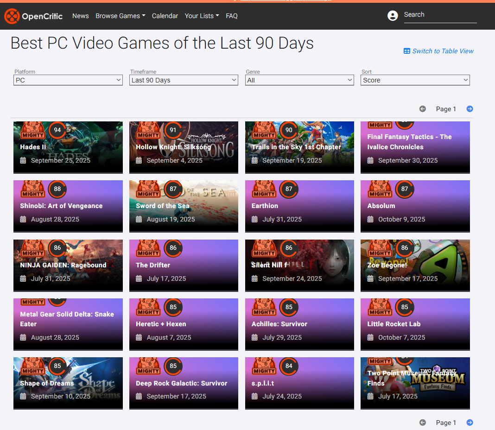Open Shinobi: Art of Vengeance title
The image size is (495, 430).
(x=61, y=206)
